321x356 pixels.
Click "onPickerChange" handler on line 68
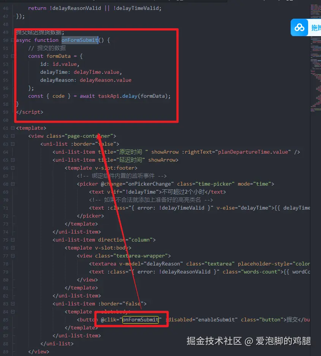click(150, 184)
